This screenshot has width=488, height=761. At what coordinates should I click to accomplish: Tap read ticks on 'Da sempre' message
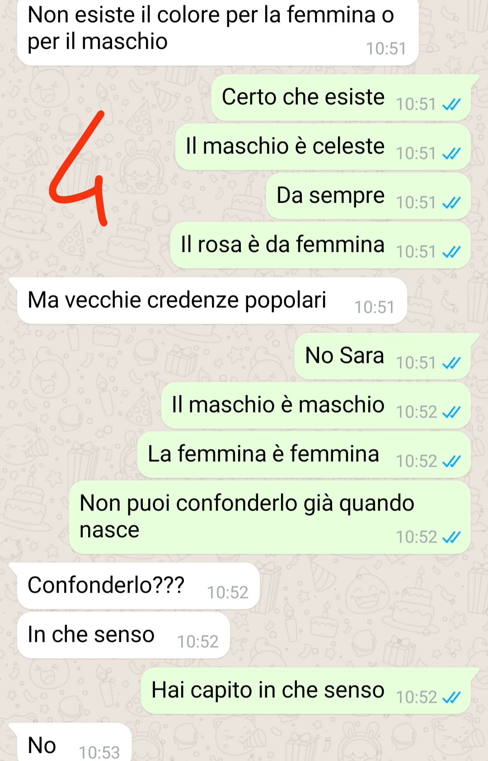451,203
